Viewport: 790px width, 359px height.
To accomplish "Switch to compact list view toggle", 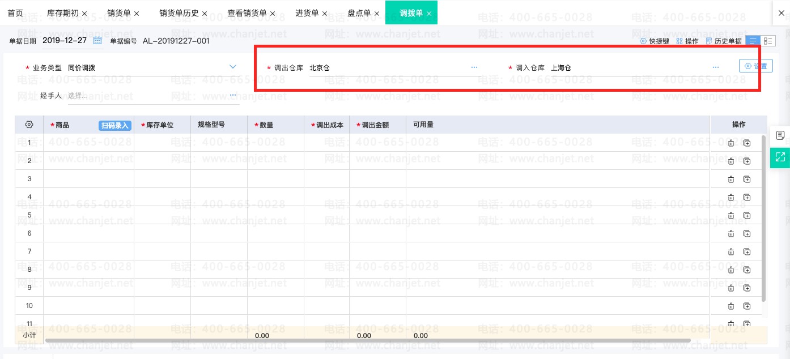I will point(753,41).
